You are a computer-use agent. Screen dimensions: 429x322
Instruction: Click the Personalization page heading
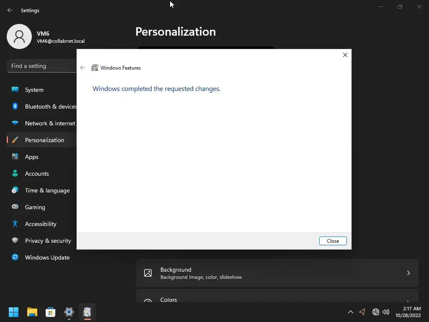(x=176, y=32)
